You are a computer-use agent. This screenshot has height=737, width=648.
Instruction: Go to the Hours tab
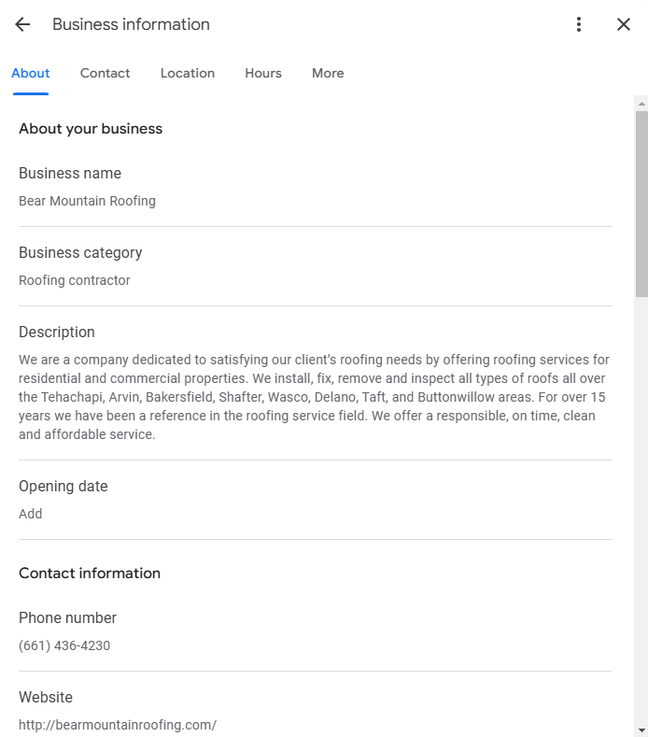coord(263,73)
